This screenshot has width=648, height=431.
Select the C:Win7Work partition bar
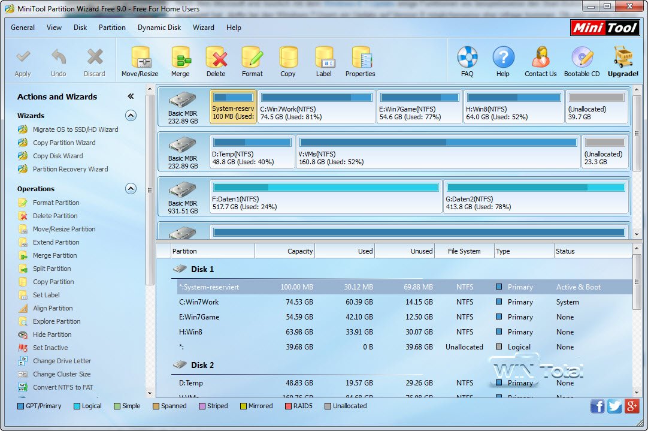(x=316, y=107)
